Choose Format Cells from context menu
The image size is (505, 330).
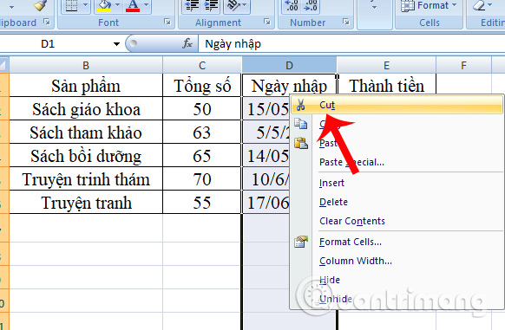pyautogui.click(x=397, y=242)
